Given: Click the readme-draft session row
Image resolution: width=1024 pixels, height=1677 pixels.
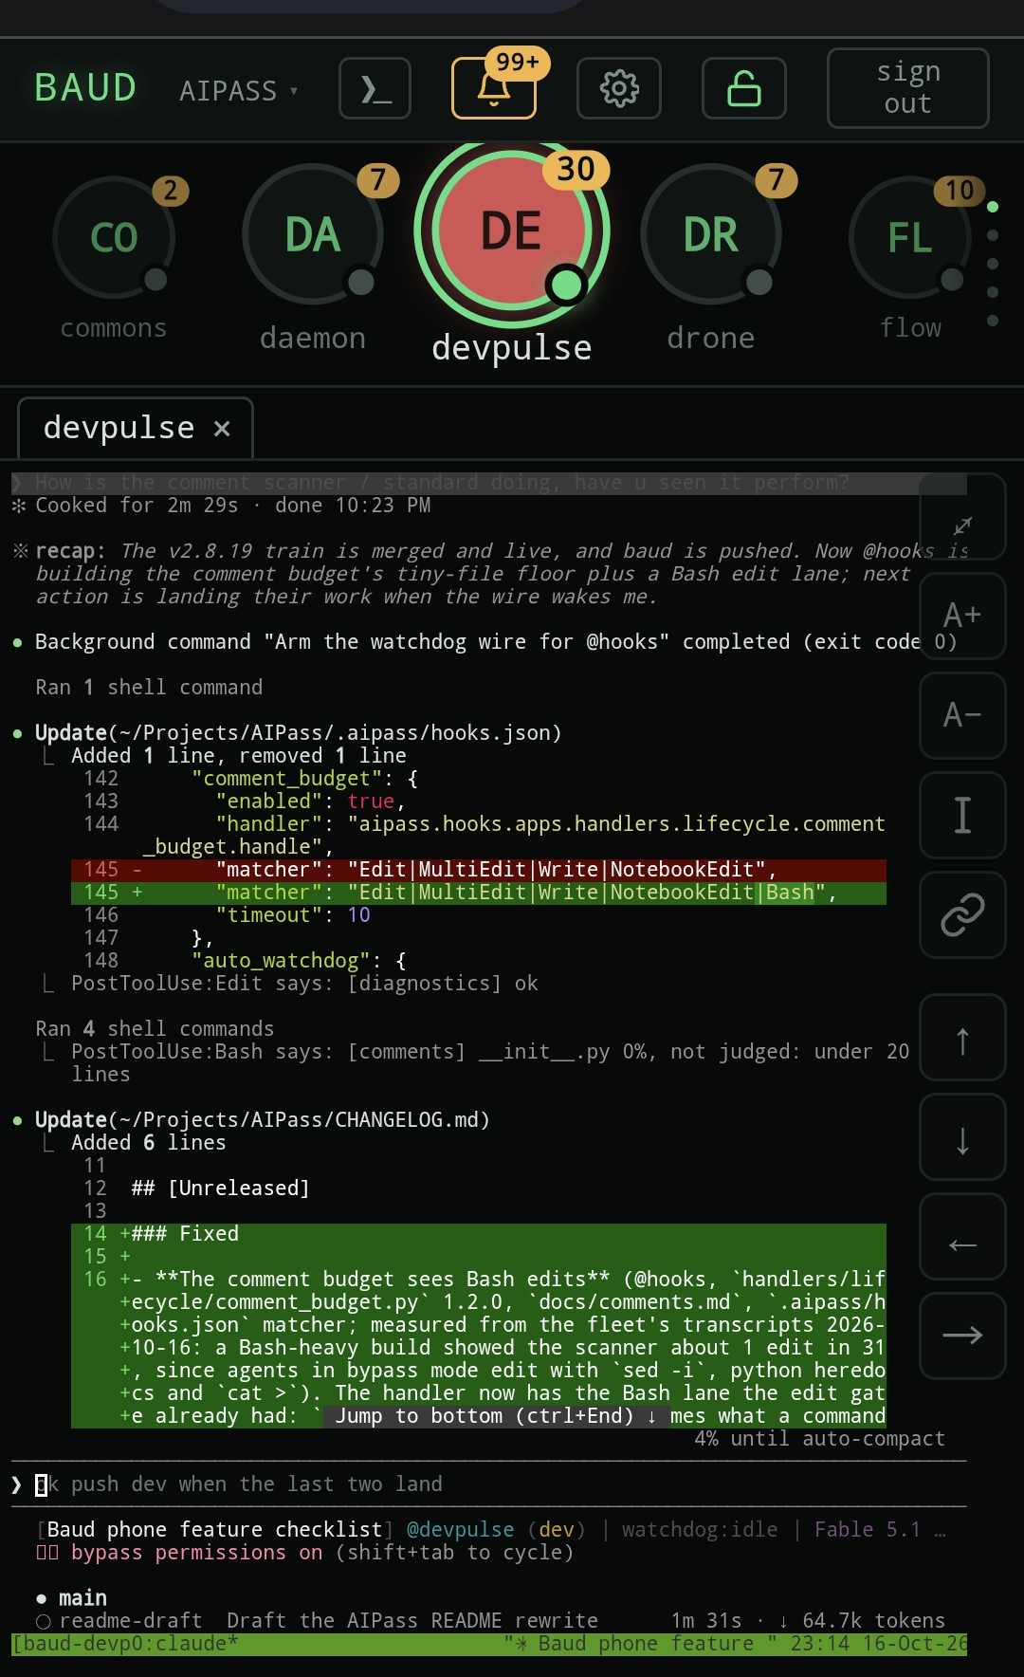Looking at the screenshot, I should [489, 1620].
